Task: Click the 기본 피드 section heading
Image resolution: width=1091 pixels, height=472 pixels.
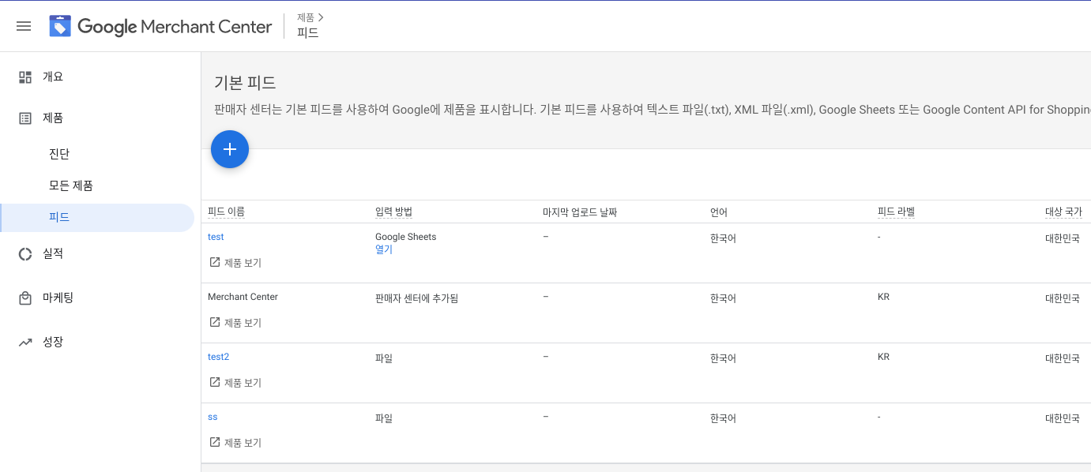Action: pos(245,83)
